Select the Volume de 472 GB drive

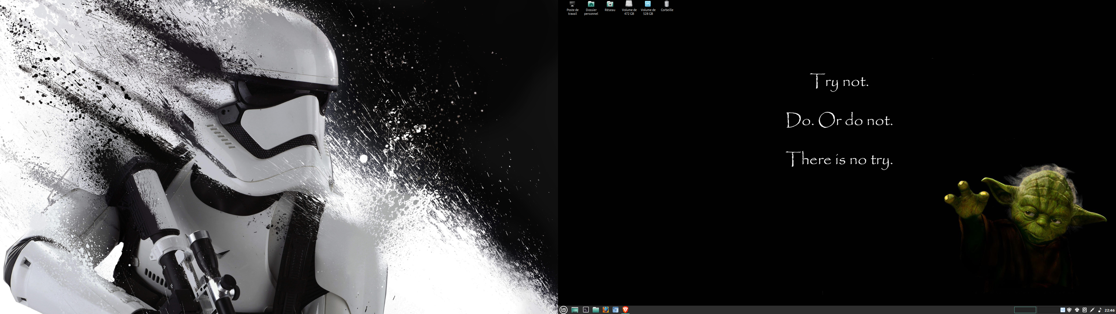[629, 5]
